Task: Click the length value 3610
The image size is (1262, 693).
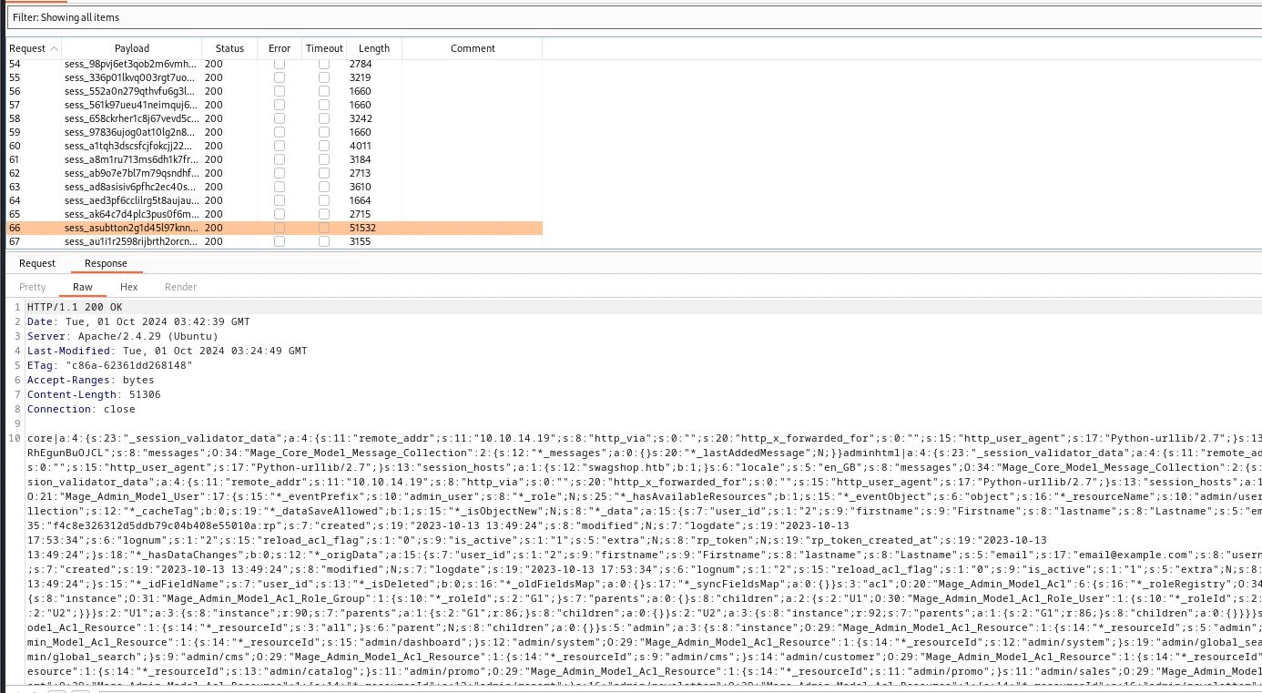Action: tap(360, 187)
